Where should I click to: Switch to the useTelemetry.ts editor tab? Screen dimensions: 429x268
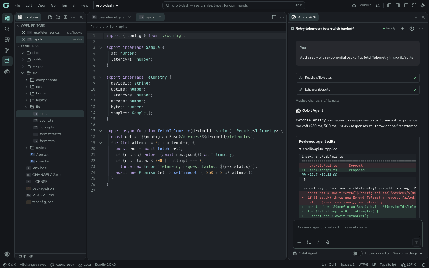pos(111,17)
